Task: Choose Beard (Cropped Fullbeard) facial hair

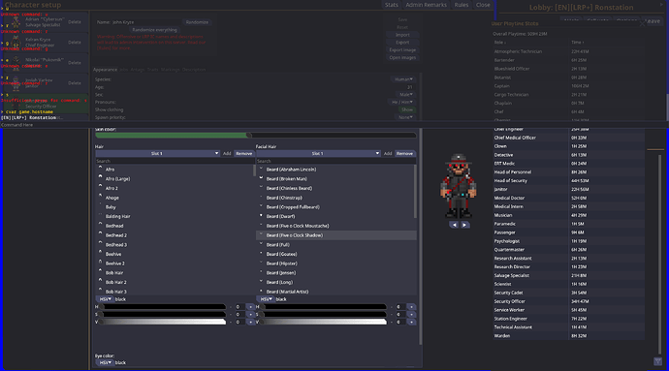Action: (334, 207)
